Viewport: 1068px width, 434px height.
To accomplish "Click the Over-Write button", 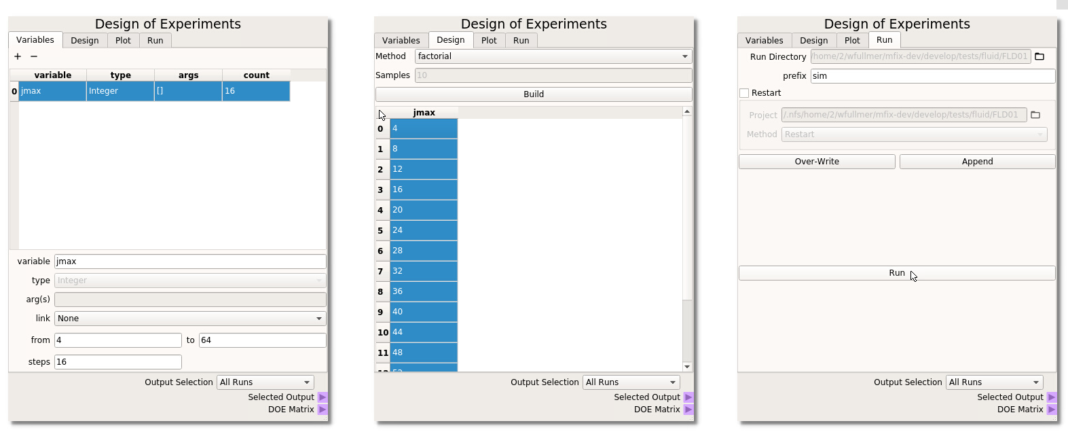I will (817, 162).
